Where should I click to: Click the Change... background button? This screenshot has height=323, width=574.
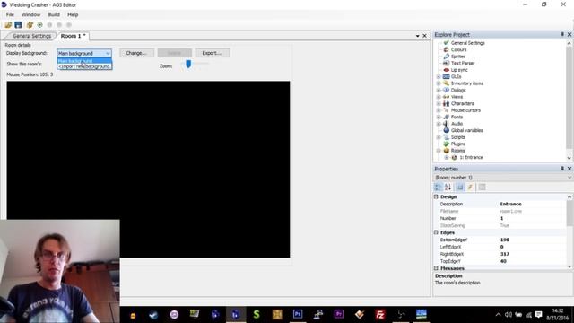coord(136,53)
